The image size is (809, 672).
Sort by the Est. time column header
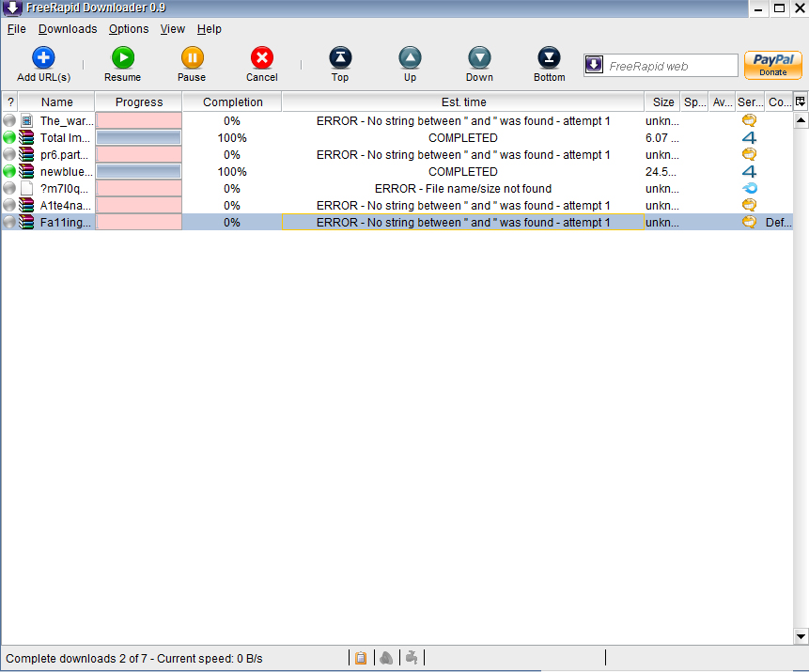point(463,102)
